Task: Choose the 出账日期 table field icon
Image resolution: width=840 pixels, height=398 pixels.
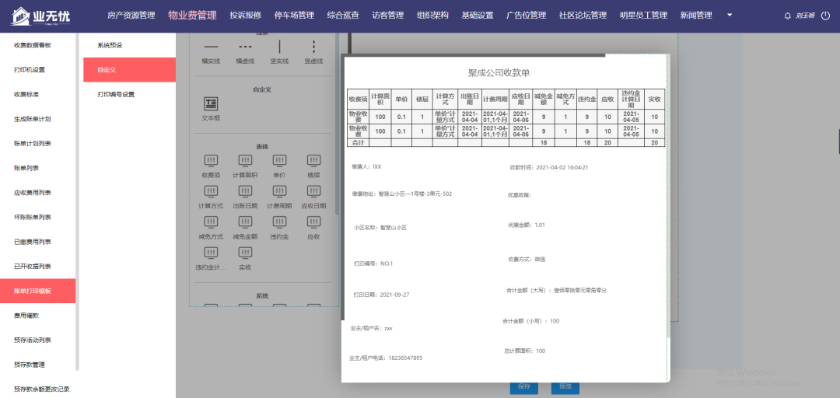Action: (x=245, y=190)
